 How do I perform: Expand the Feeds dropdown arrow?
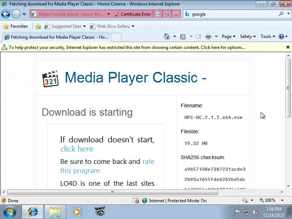191,36
